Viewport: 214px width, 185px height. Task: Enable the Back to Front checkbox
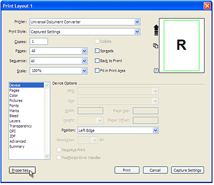tap(97, 61)
